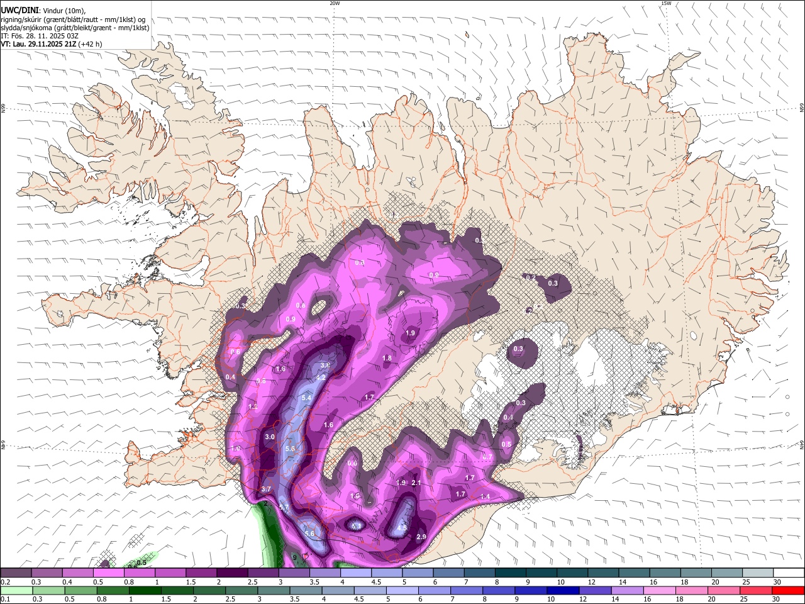Click the 5.7 precipitation value on map
This screenshot has width=805, height=604.
coord(284,507)
